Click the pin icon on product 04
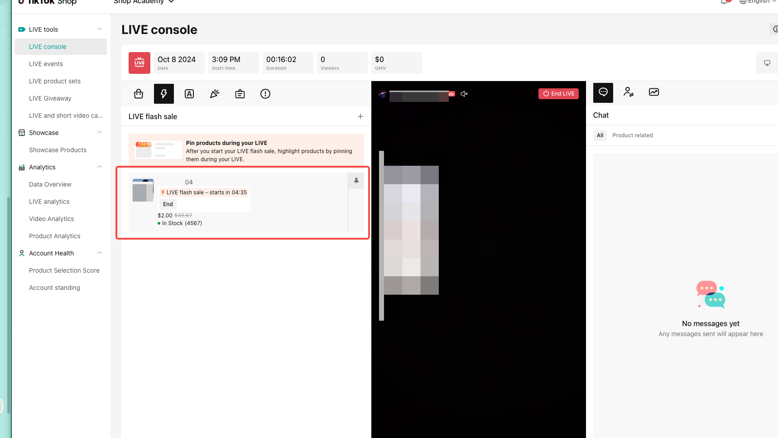Viewport: 778px width, 438px height. (356, 181)
